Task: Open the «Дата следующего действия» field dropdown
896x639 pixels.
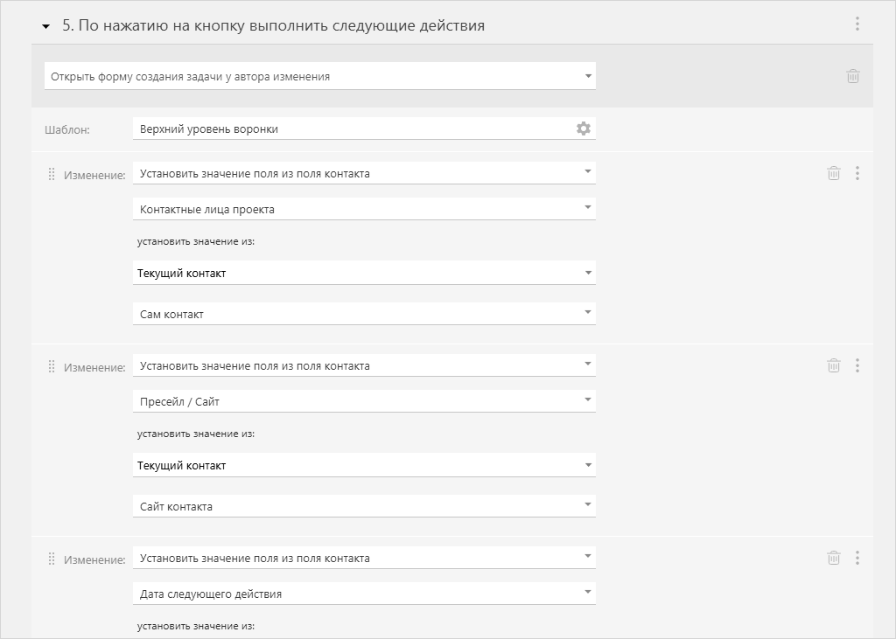Action: click(363, 594)
